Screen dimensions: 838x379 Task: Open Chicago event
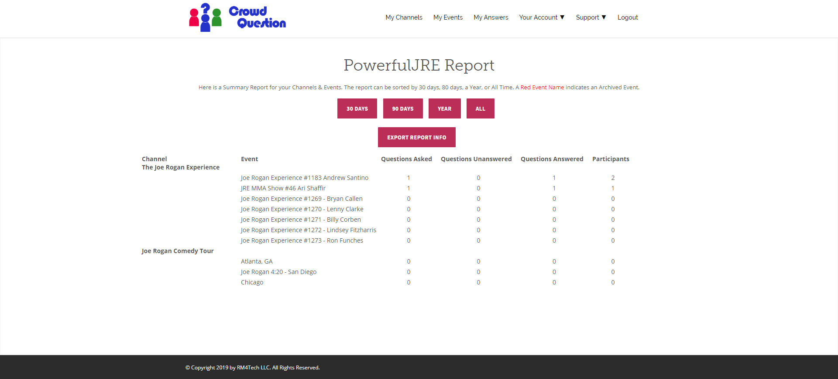pos(252,282)
